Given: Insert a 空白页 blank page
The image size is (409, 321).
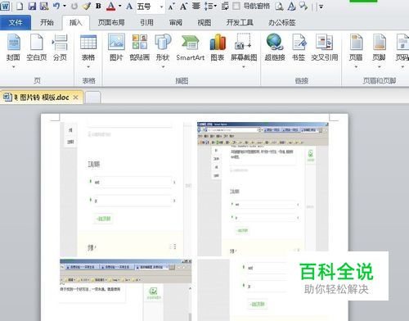Looking at the screenshot, I should (37, 47).
